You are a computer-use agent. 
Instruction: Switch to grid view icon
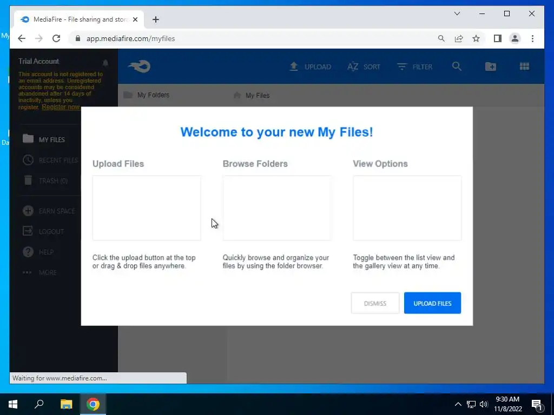[524, 66]
